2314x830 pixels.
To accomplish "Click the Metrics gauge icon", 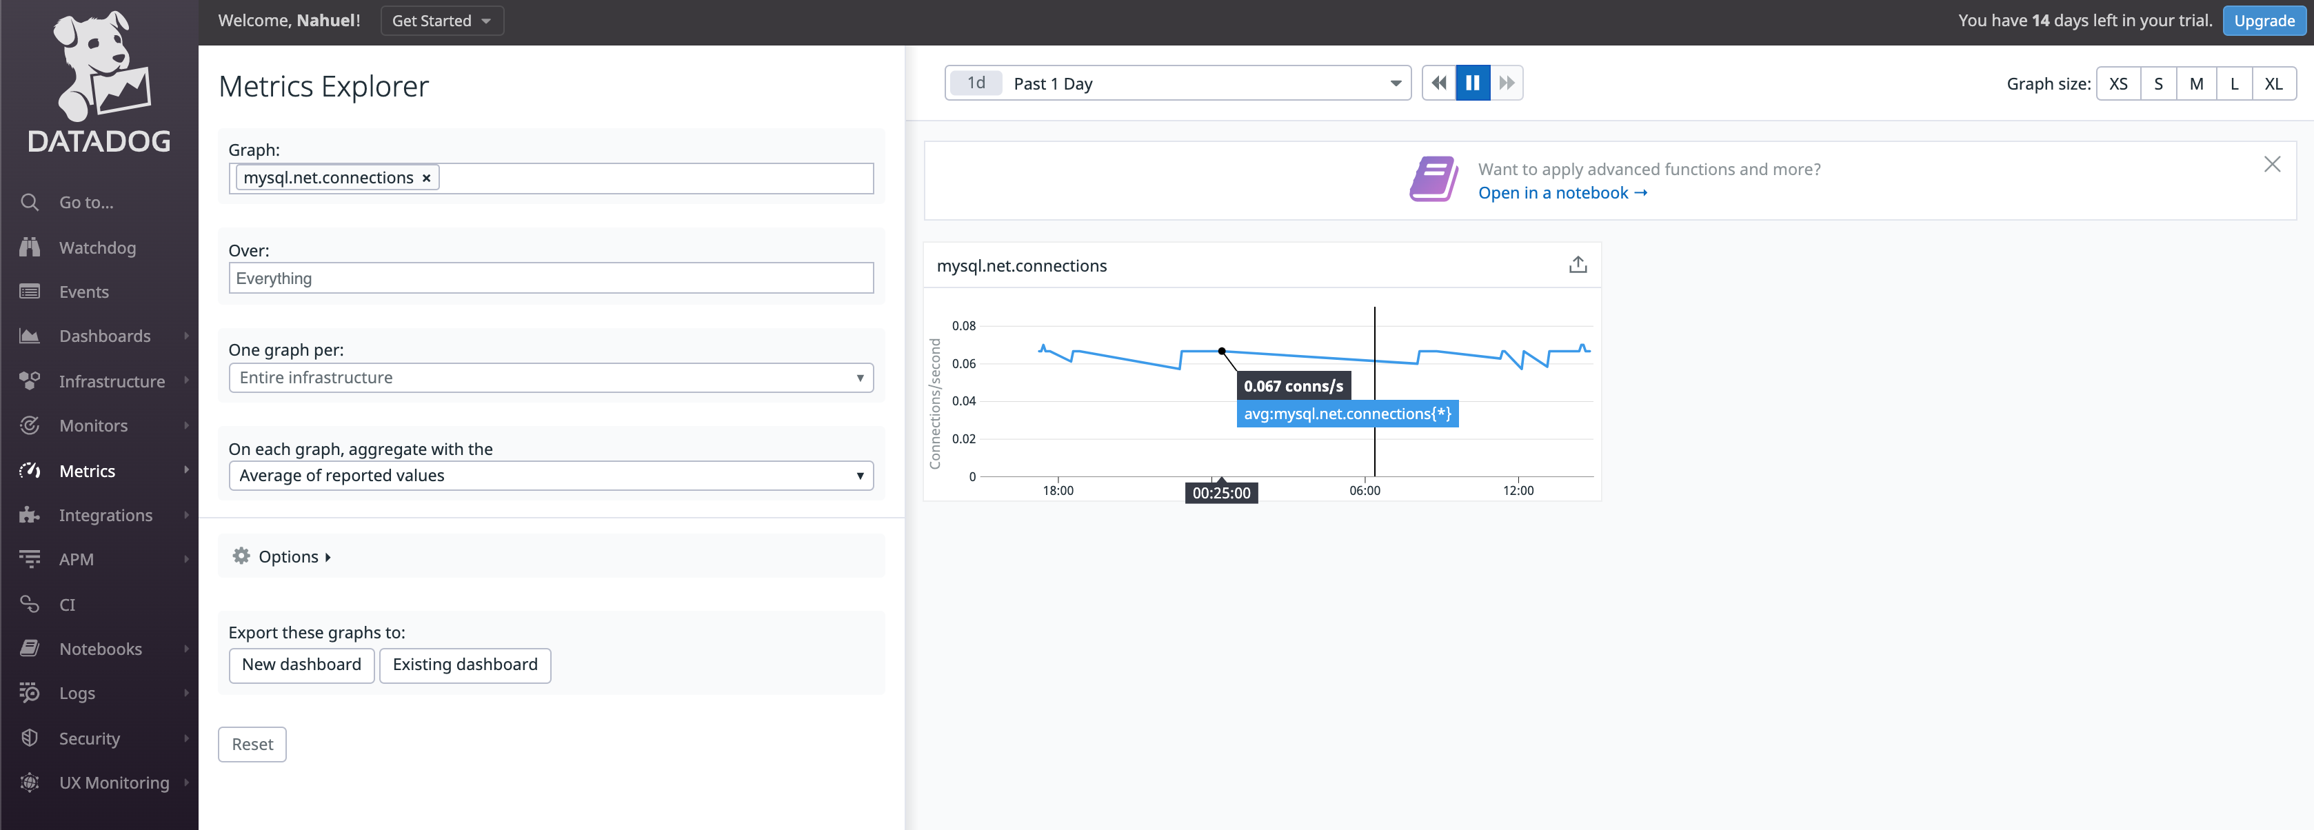I will 30,469.
